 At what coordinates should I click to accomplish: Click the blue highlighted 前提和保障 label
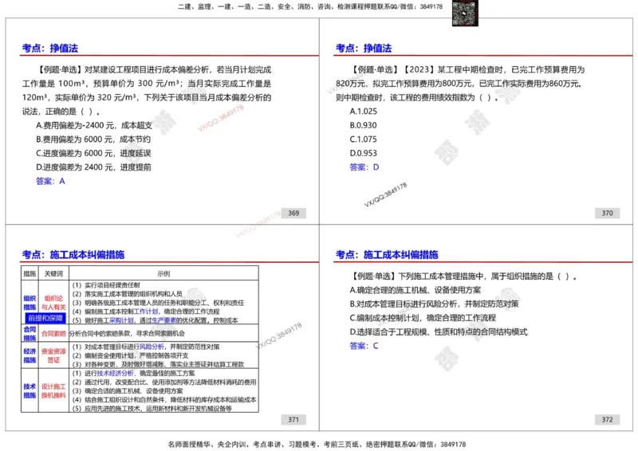click(45, 318)
